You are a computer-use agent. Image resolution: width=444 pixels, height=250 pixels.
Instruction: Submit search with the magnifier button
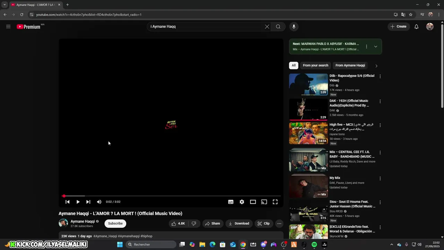pos(278,26)
